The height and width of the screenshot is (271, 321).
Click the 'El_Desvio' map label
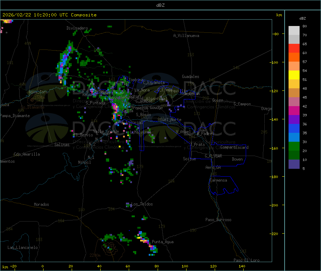coord(83,135)
